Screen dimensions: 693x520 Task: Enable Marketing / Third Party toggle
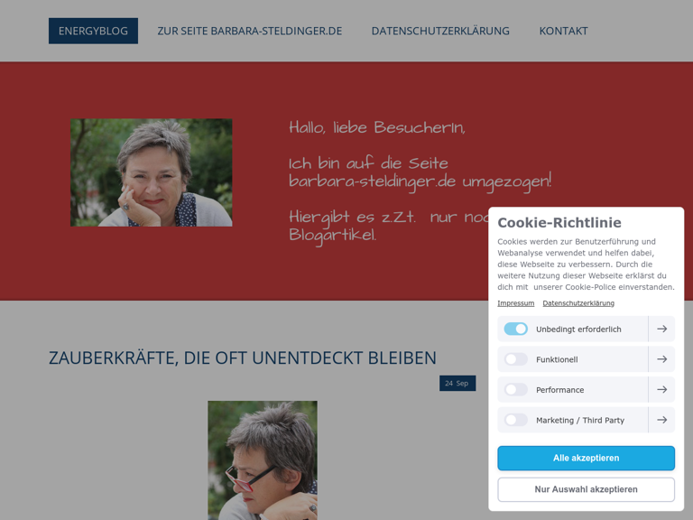point(516,420)
